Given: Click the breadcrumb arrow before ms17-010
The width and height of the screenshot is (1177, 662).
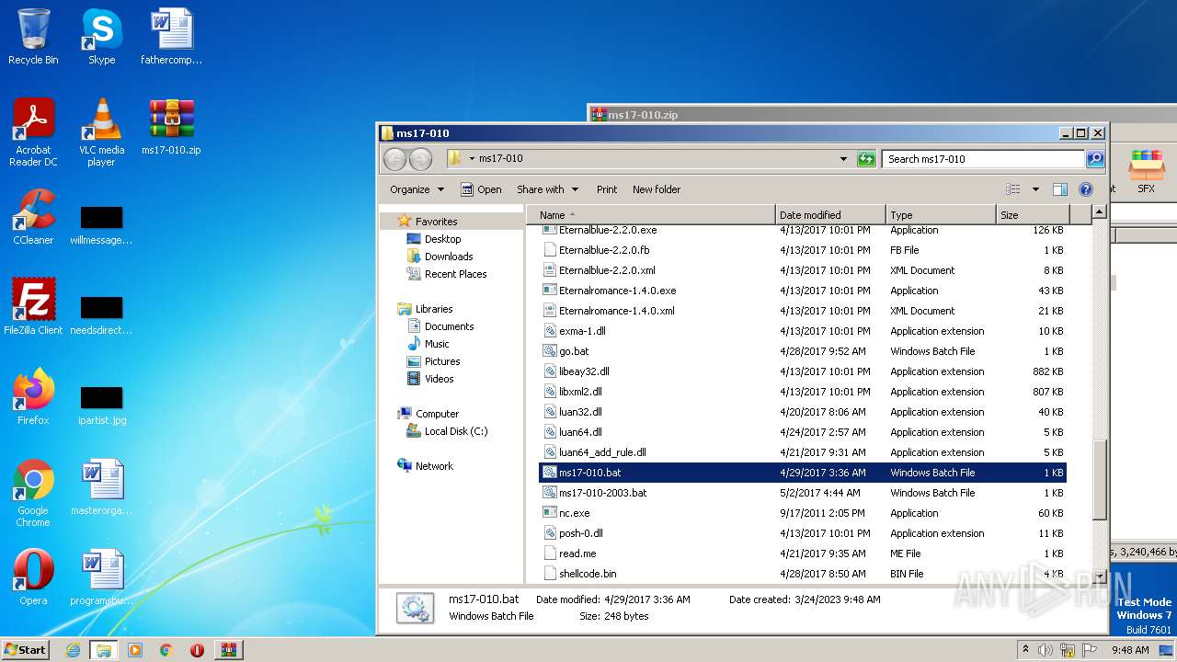Looking at the screenshot, I should tap(472, 159).
